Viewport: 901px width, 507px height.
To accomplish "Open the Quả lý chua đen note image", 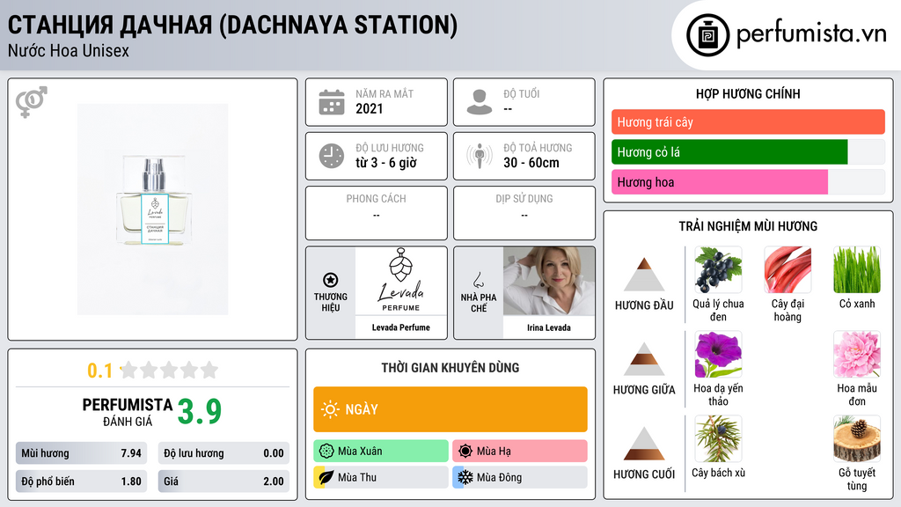I will pos(718,270).
